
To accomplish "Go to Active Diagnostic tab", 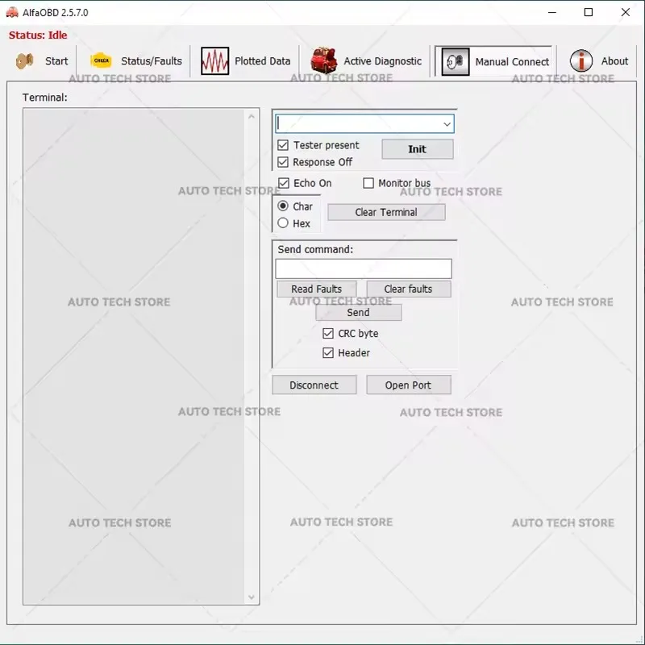I will coord(366,61).
